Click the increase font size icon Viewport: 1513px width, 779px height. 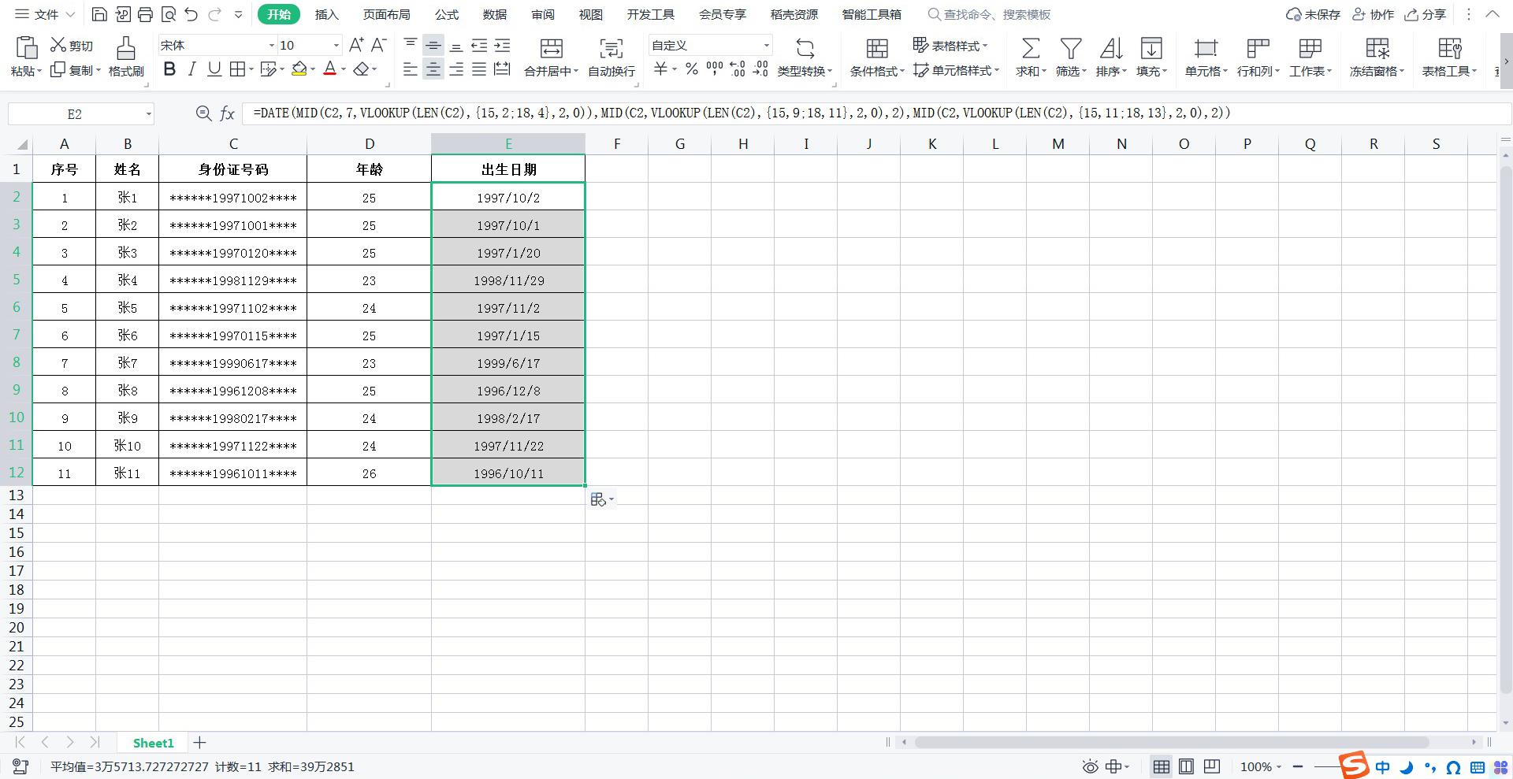pyautogui.click(x=356, y=45)
